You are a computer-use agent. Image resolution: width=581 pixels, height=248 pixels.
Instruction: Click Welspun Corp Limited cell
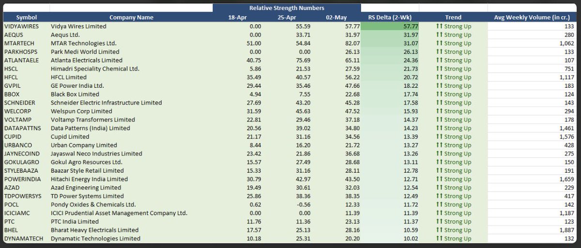pyautogui.click(x=81, y=111)
